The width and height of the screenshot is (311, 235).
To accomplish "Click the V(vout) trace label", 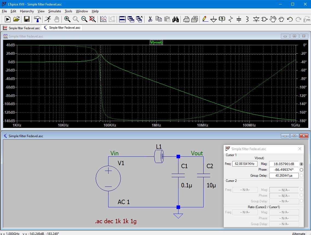I will [156, 42].
